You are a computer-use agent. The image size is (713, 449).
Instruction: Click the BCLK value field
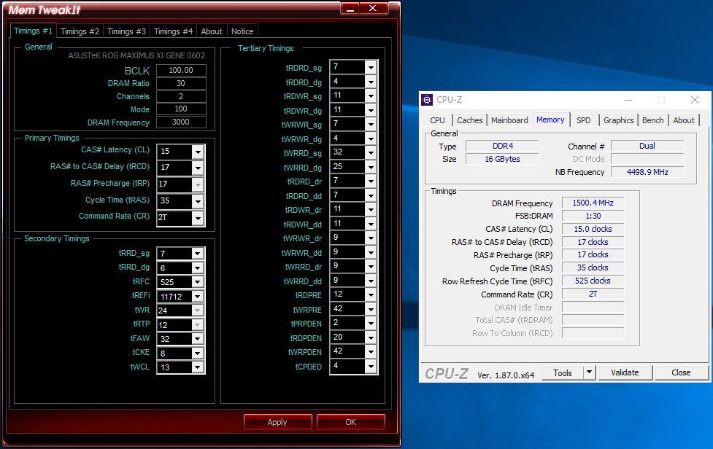181,71
